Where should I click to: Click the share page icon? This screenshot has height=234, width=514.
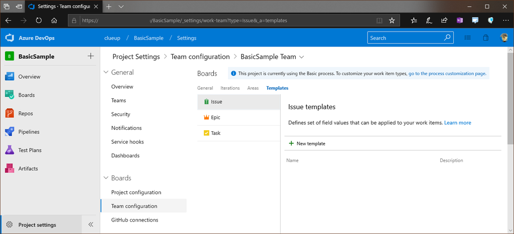(x=444, y=20)
